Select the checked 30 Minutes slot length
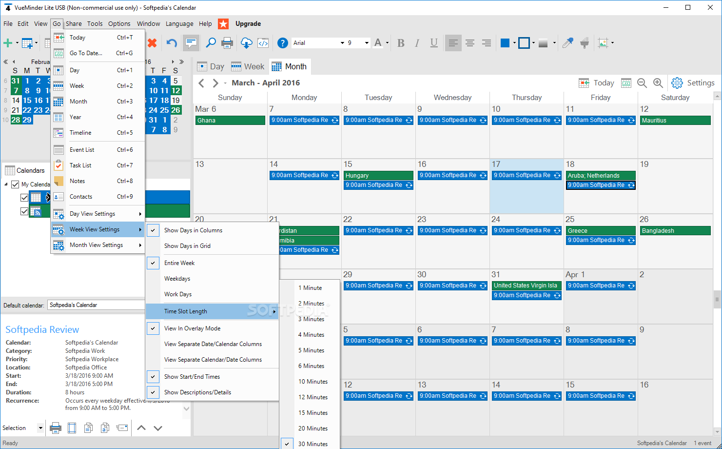 [x=310, y=444]
